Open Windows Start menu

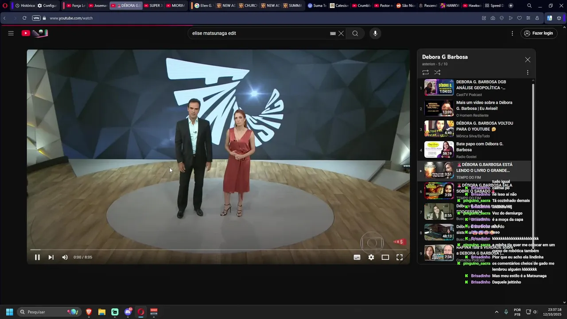click(x=9, y=312)
